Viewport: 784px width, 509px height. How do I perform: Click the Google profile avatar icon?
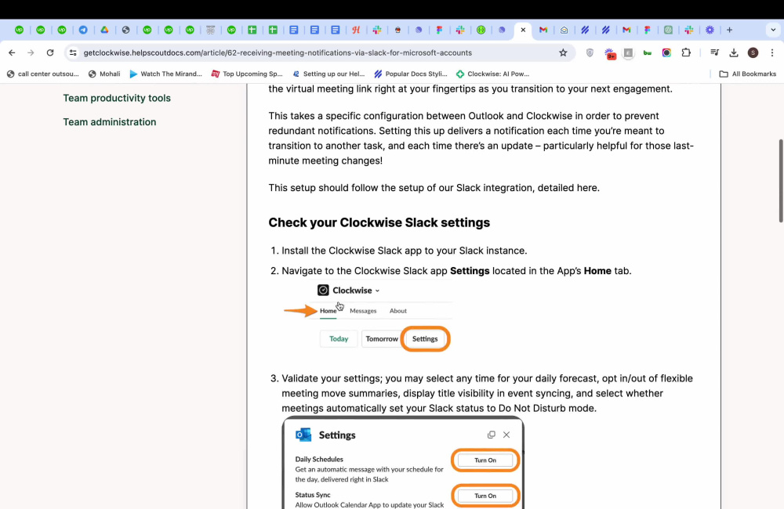point(753,54)
